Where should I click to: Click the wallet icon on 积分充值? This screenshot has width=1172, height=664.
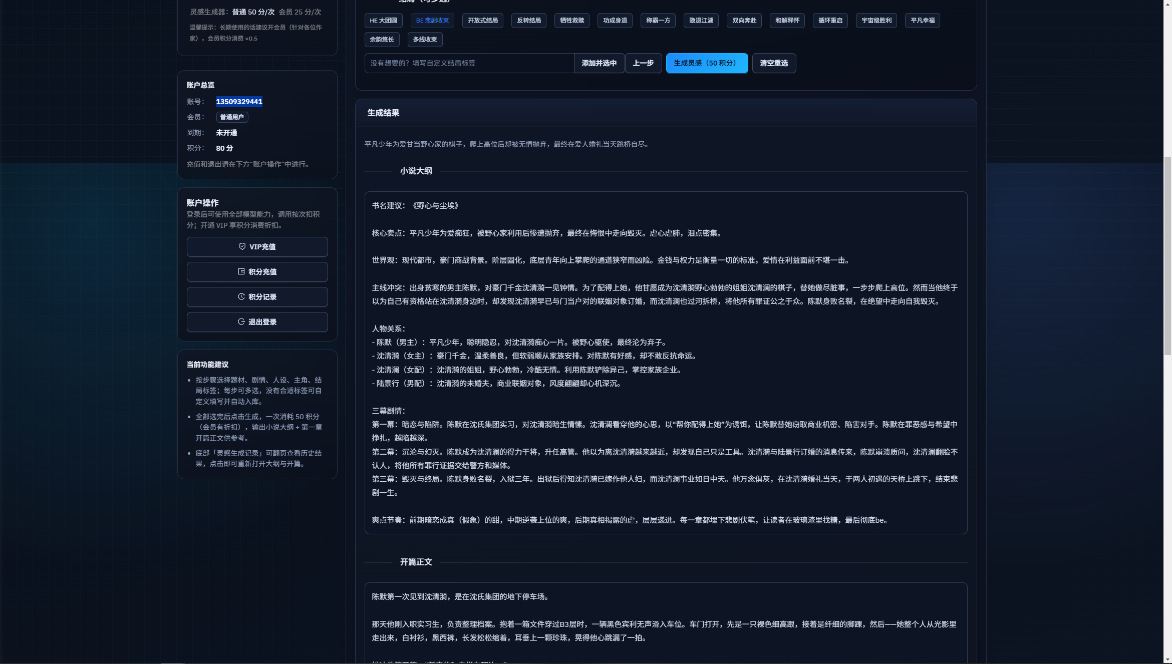241,271
